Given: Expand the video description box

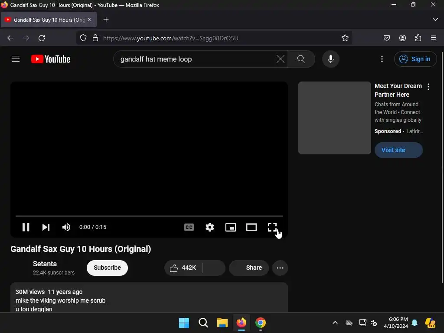Looking at the screenshot, I should 149,297.
